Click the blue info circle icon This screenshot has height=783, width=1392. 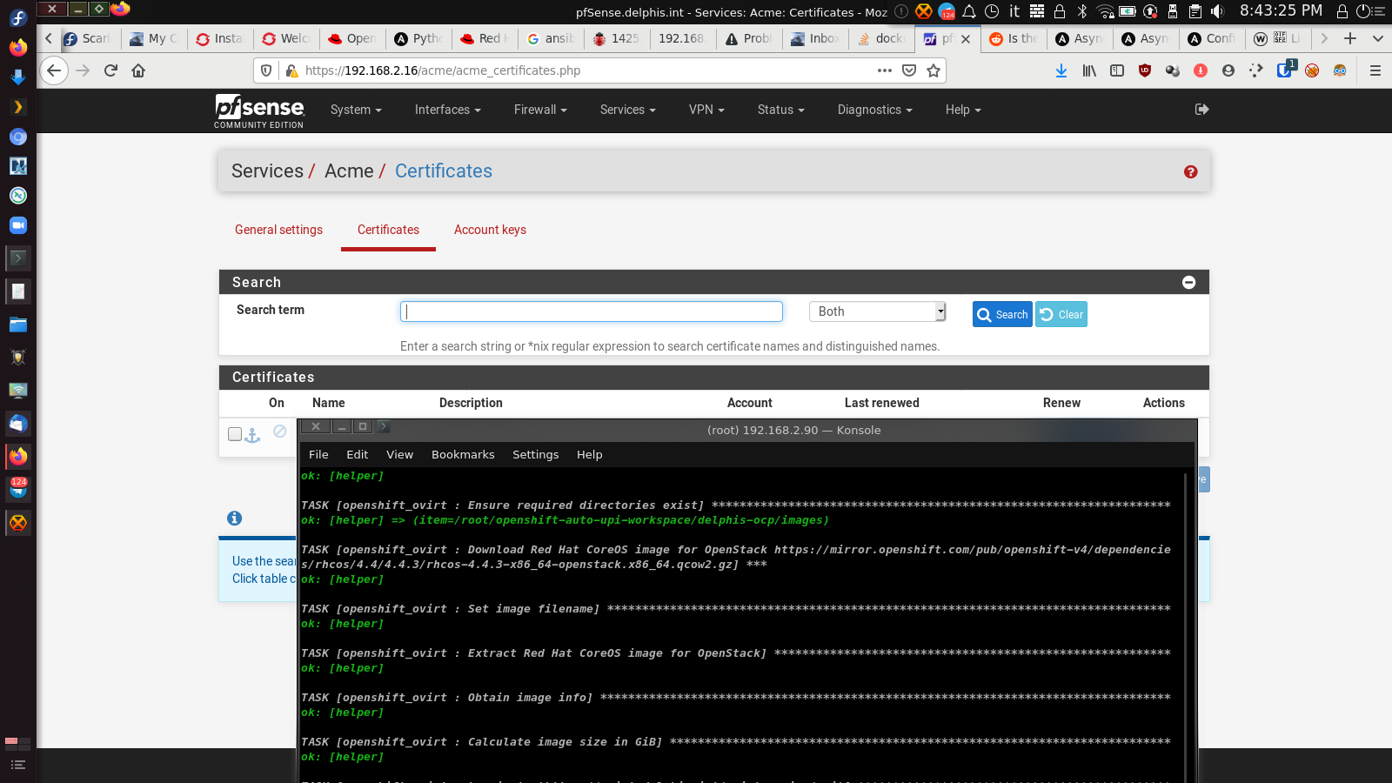[x=234, y=519]
